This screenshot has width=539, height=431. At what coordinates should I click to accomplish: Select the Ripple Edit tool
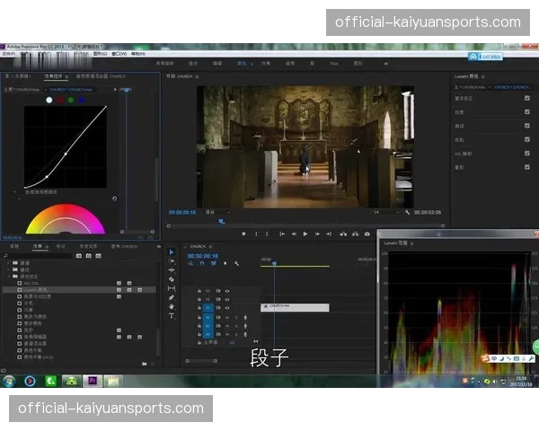coord(172,270)
